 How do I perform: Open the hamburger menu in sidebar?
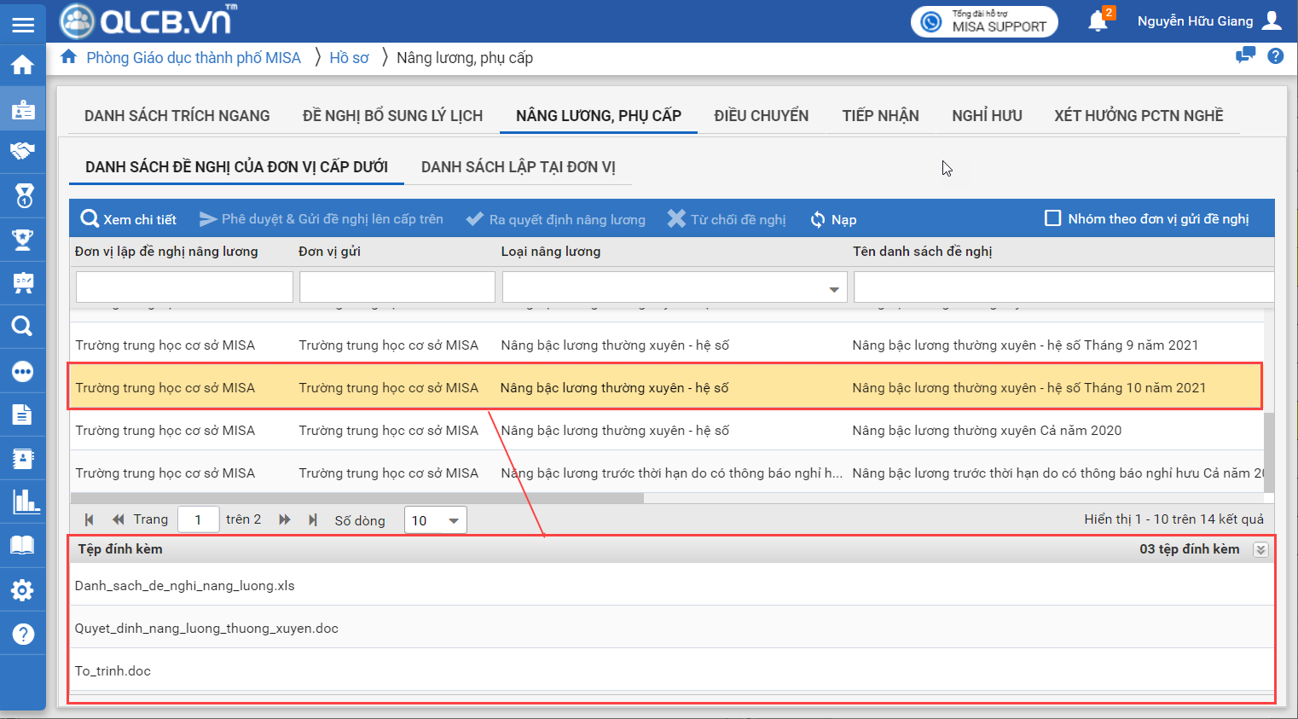coord(23,25)
